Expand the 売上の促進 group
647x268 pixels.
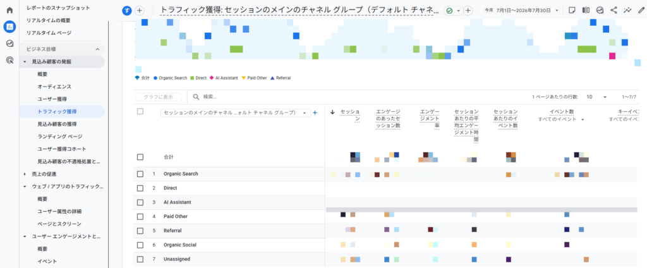pos(25,174)
